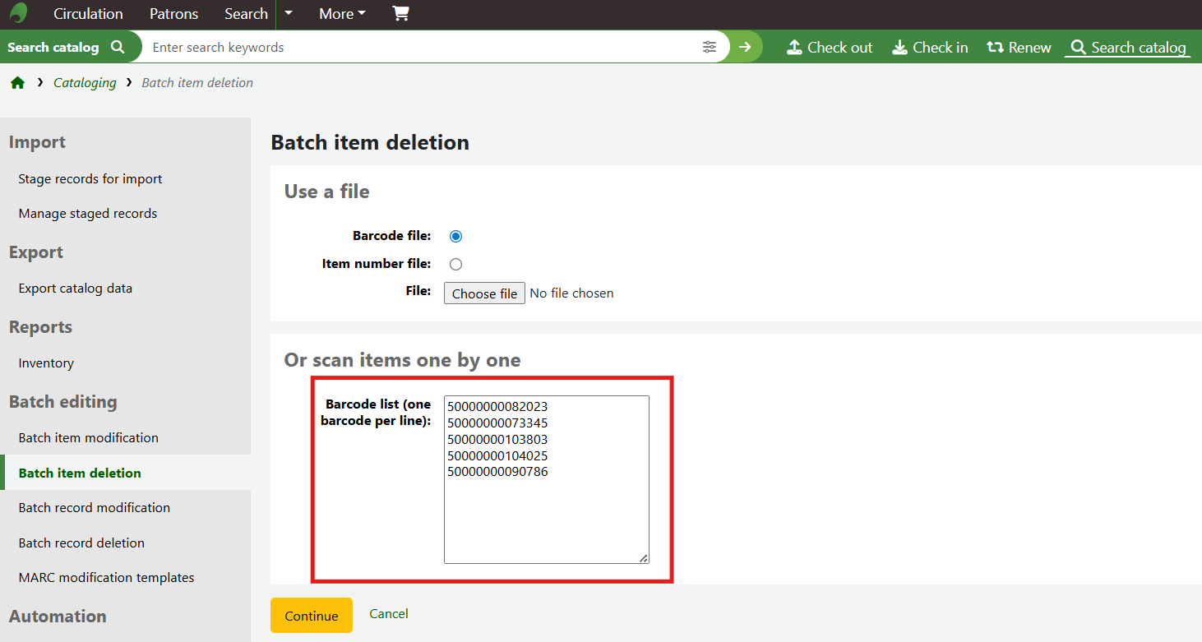Open the shopping cart icon
The image size is (1202, 642).
click(x=400, y=13)
